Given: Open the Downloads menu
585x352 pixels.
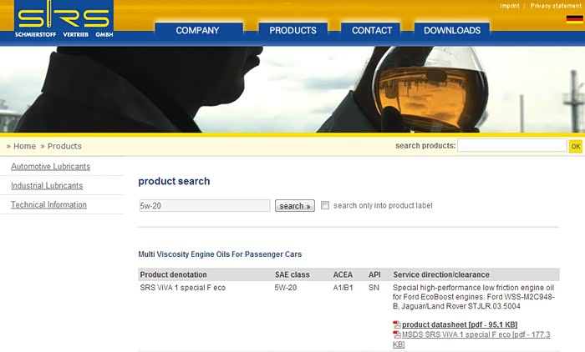Looking at the screenshot, I should coord(451,31).
